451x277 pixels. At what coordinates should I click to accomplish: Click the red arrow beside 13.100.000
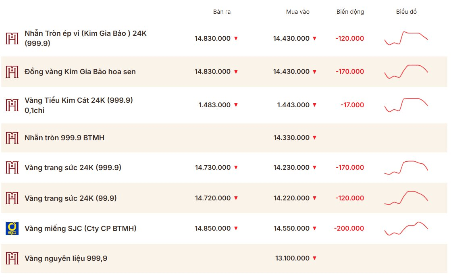pos(314,258)
